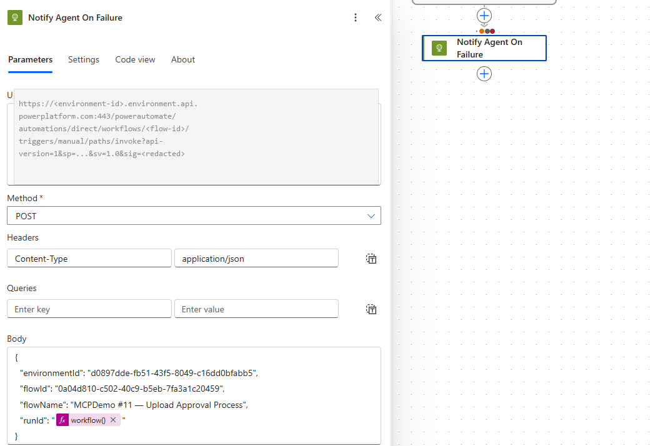This screenshot has height=446, width=653.
Task: Switch Headers to text mode via grid icon
Action: click(371, 258)
